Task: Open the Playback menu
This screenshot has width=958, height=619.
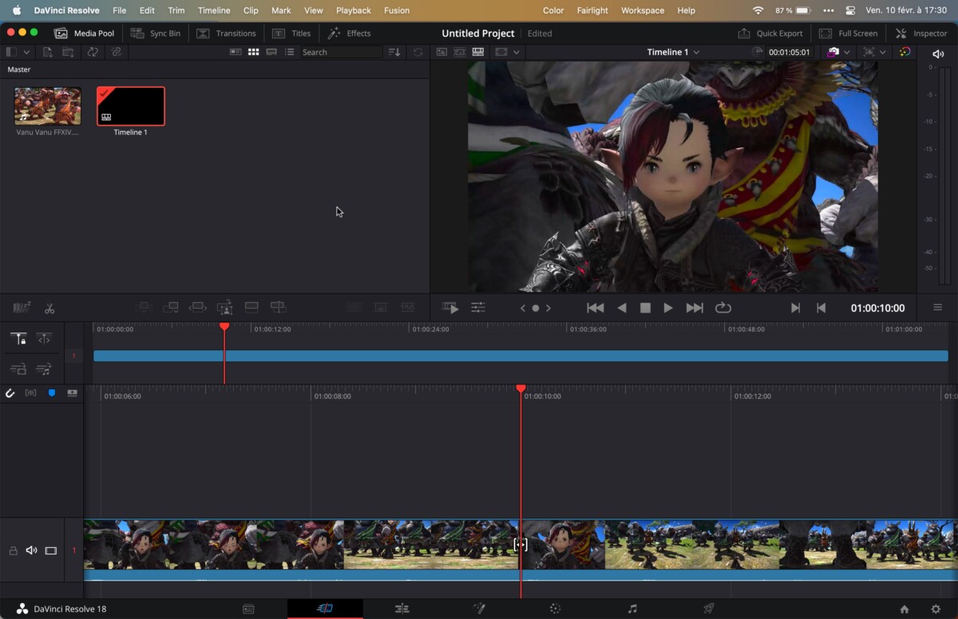Action: click(x=353, y=10)
